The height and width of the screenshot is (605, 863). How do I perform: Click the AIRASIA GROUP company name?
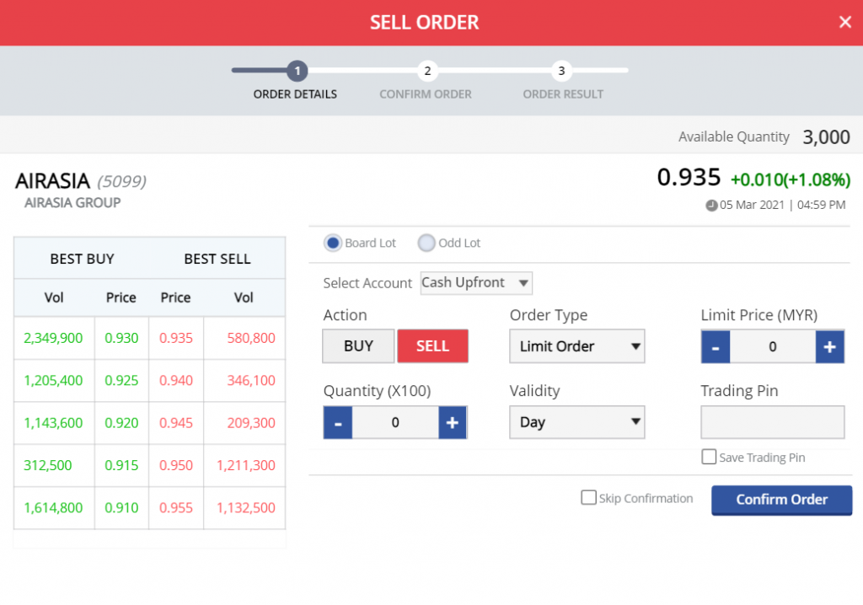72,202
